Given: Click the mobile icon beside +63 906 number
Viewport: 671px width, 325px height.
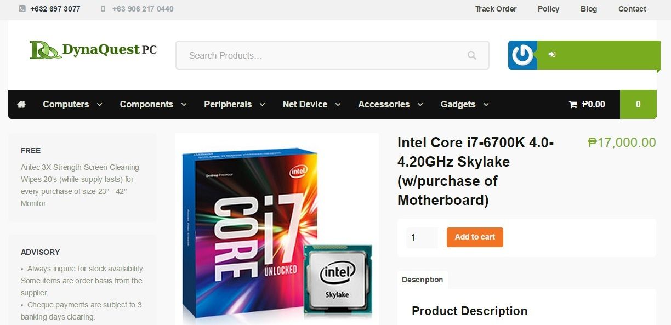Looking at the screenshot, I should click(103, 9).
